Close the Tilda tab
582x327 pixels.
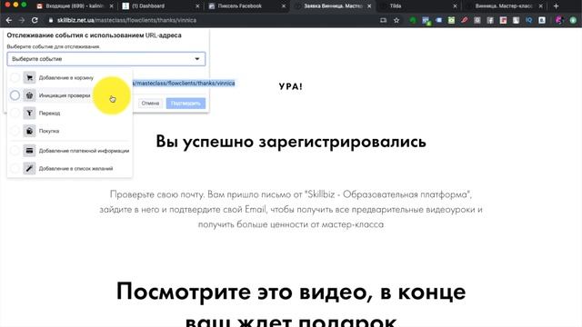point(455,6)
